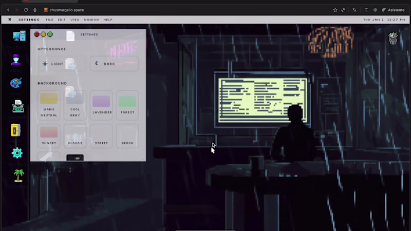Open the EDIT menu
Image resolution: width=411 pixels, height=231 pixels.
click(62, 20)
